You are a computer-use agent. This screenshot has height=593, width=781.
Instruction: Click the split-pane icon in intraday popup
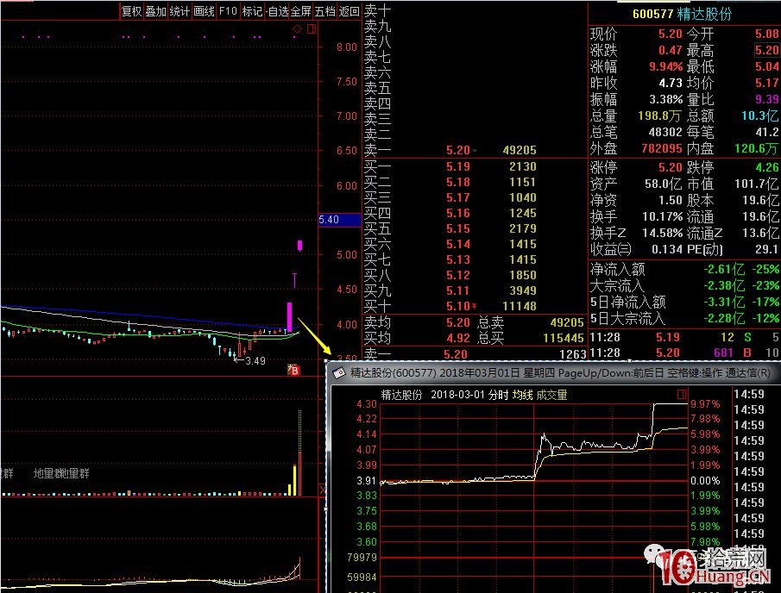click(x=682, y=395)
